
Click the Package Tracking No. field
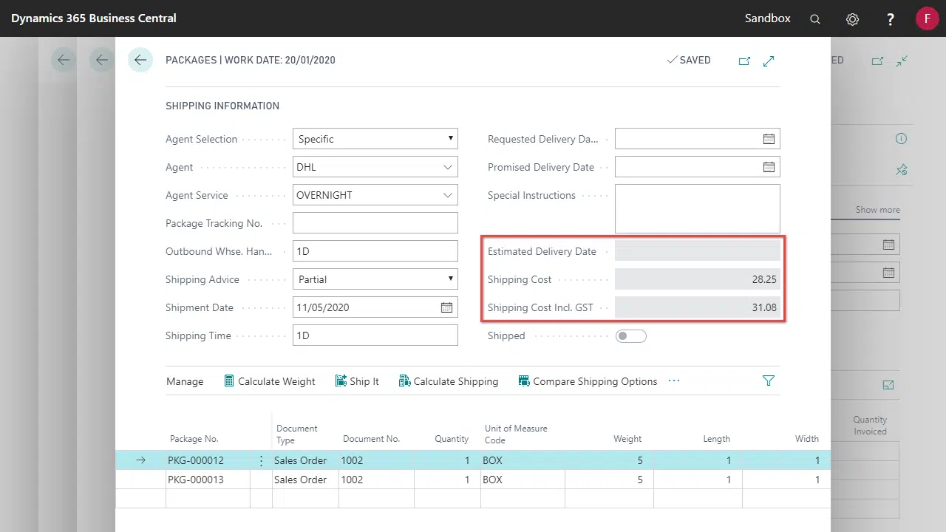pyautogui.click(x=375, y=223)
